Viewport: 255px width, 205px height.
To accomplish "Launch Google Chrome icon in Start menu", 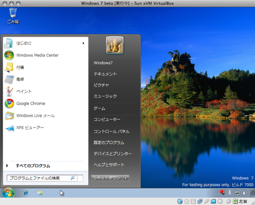I will [x=9, y=104].
